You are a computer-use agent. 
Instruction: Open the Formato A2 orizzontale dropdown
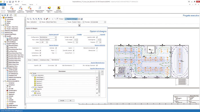(x=105, y=22)
